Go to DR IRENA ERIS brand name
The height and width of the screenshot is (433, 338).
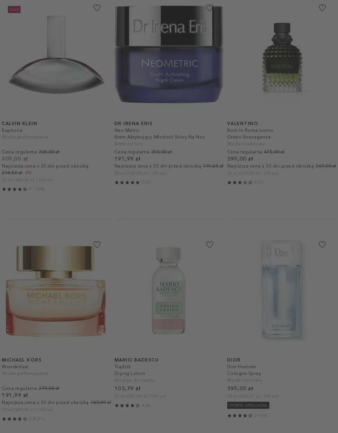click(x=133, y=123)
